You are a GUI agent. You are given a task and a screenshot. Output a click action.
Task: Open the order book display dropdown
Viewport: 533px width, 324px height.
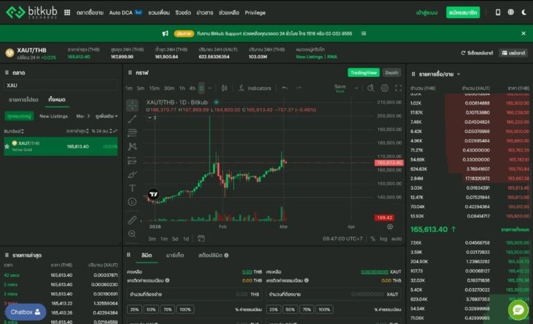[459, 74]
